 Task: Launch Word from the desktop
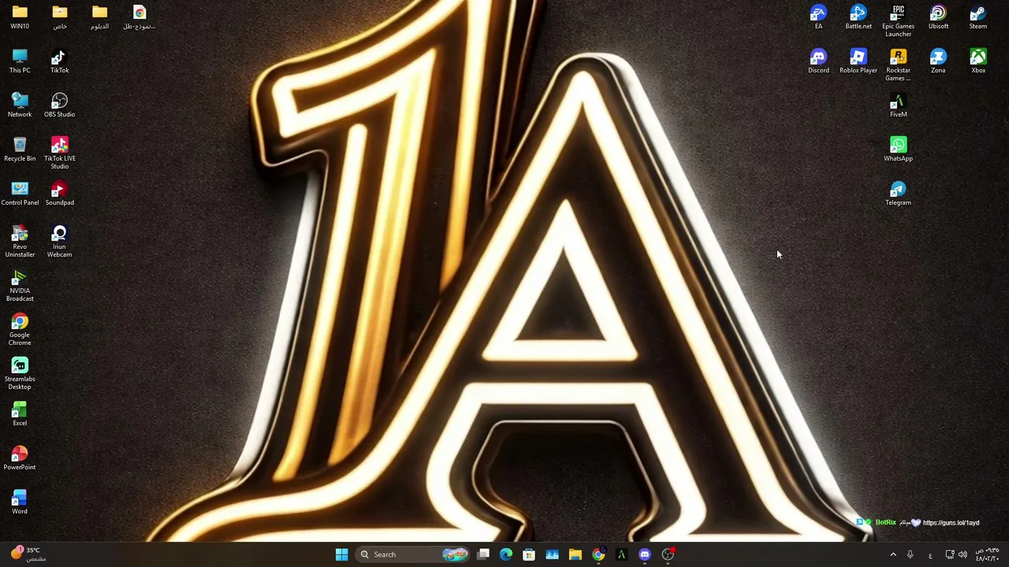[x=20, y=502]
